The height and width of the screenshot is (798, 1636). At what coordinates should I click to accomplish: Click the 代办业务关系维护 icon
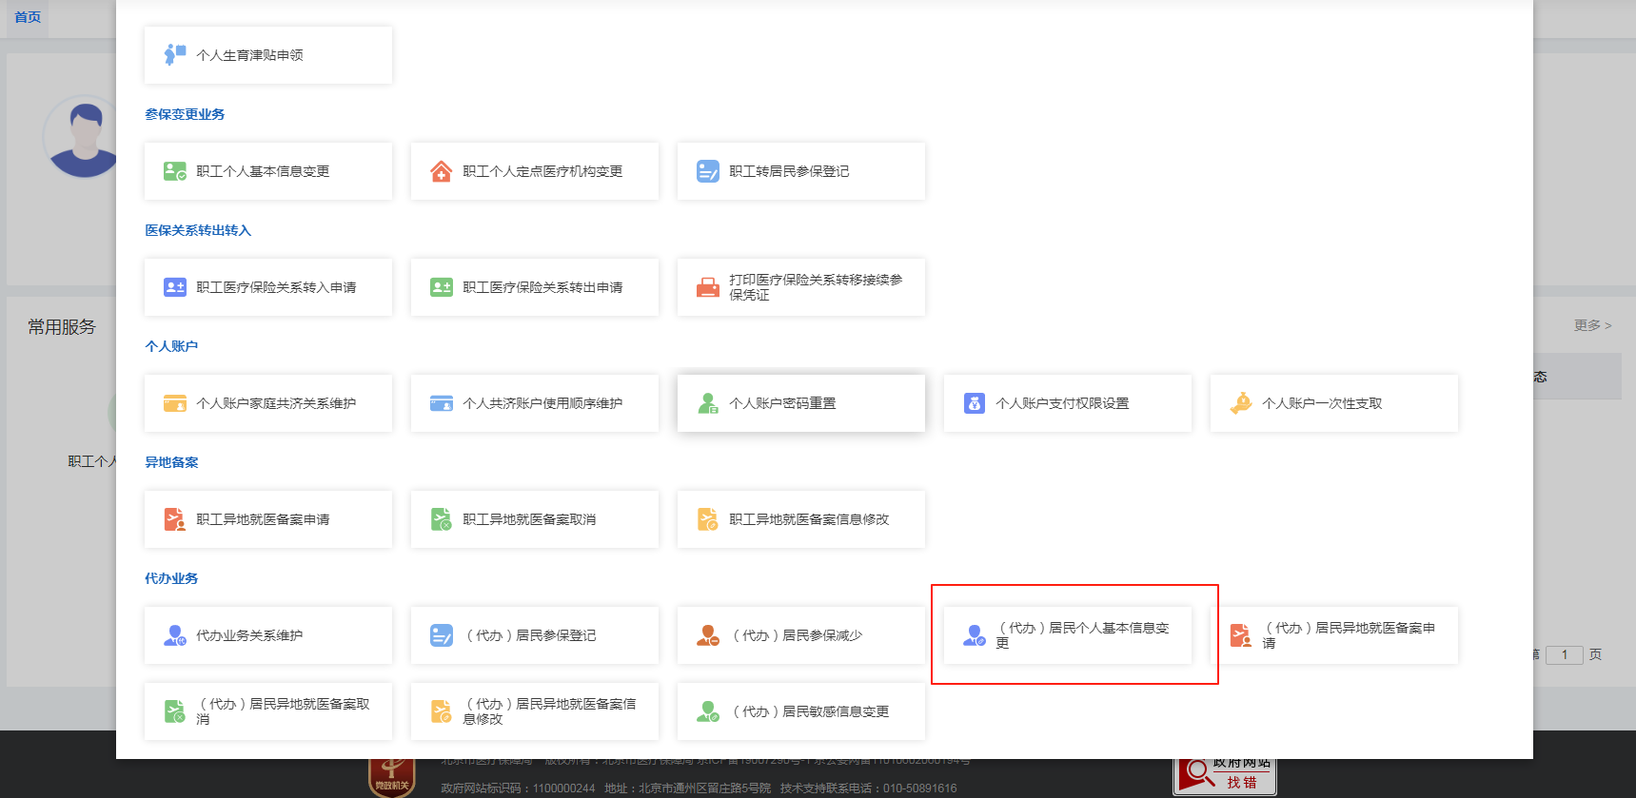(175, 634)
